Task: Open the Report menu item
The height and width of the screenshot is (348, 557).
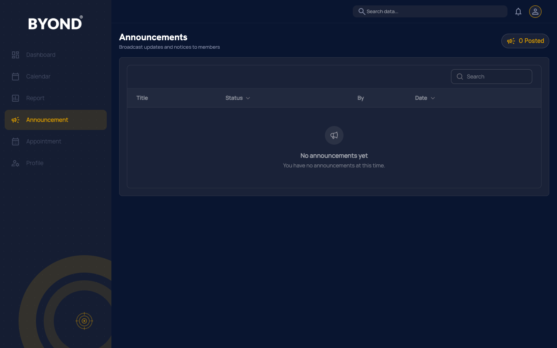Action: [x=56, y=98]
